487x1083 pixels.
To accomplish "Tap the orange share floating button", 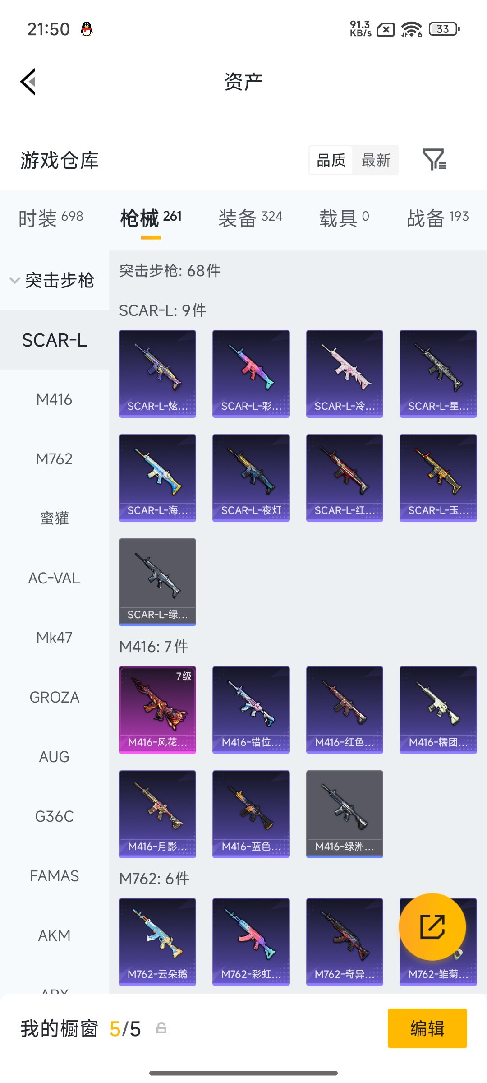I will point(432,926).
